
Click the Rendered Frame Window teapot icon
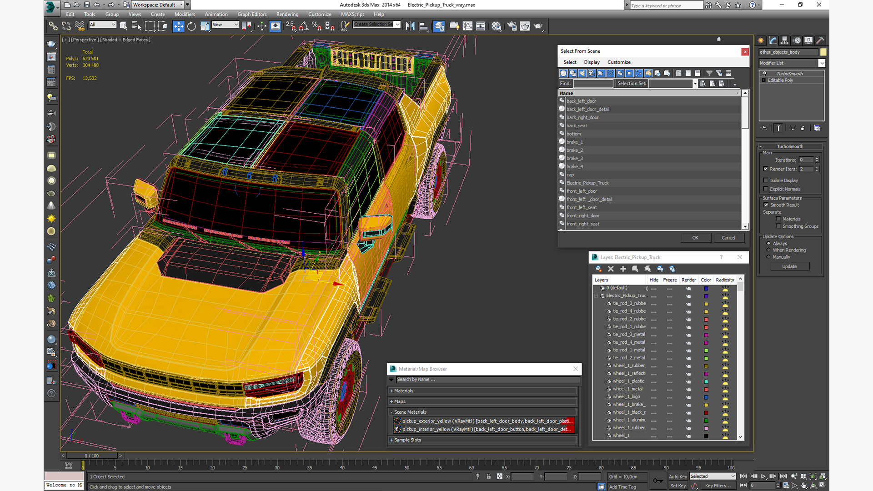[525, 26]
